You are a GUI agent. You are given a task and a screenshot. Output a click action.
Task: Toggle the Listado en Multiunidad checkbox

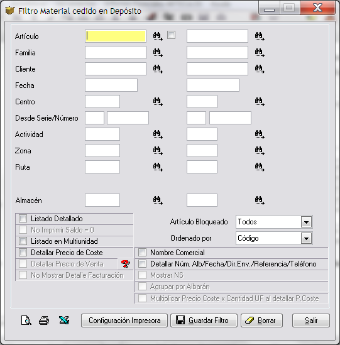[23, 241]
